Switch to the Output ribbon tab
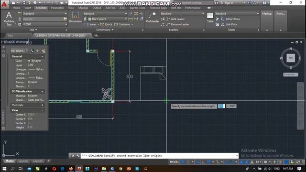The height and width of the screenshot is (172, 306). coord(97,8)
